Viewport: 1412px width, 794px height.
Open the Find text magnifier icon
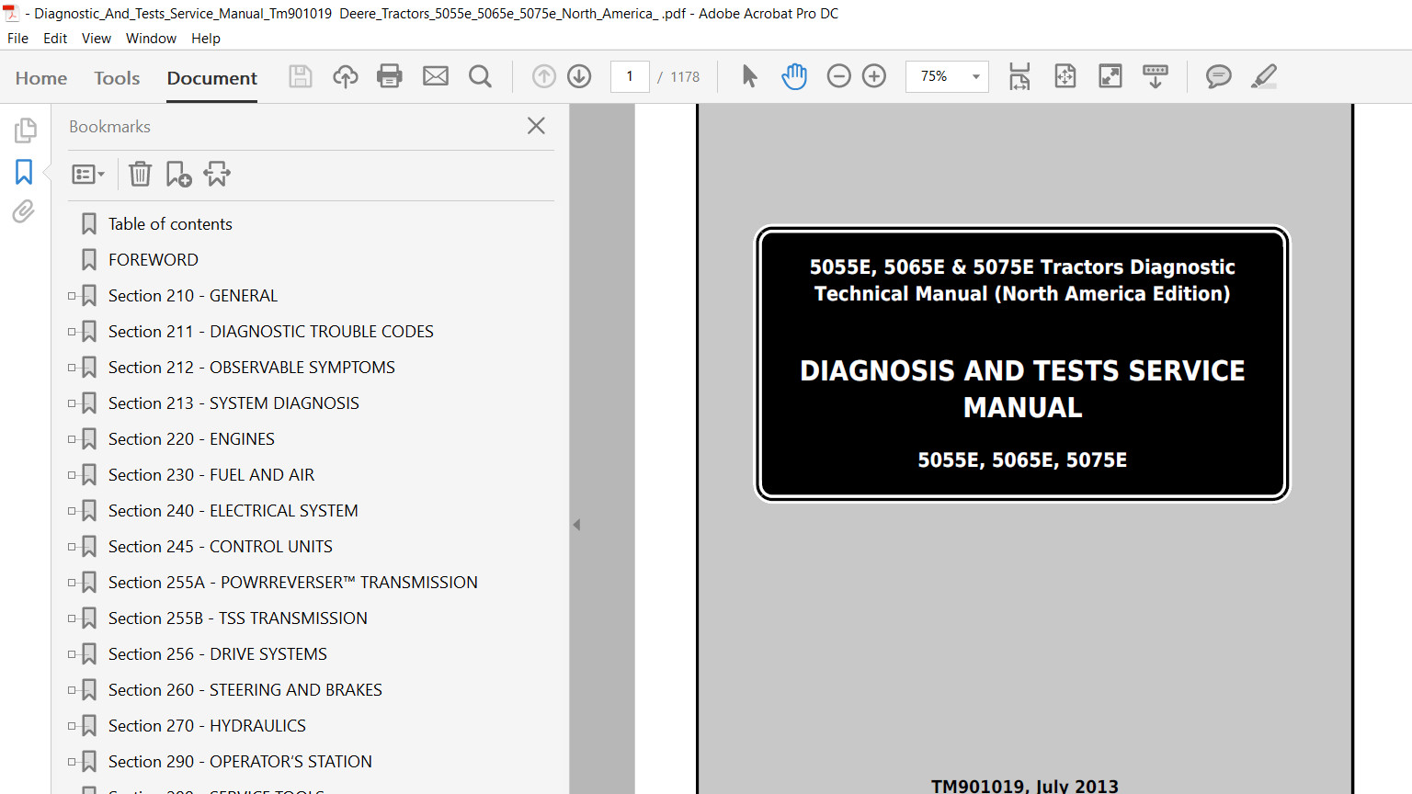480,76
